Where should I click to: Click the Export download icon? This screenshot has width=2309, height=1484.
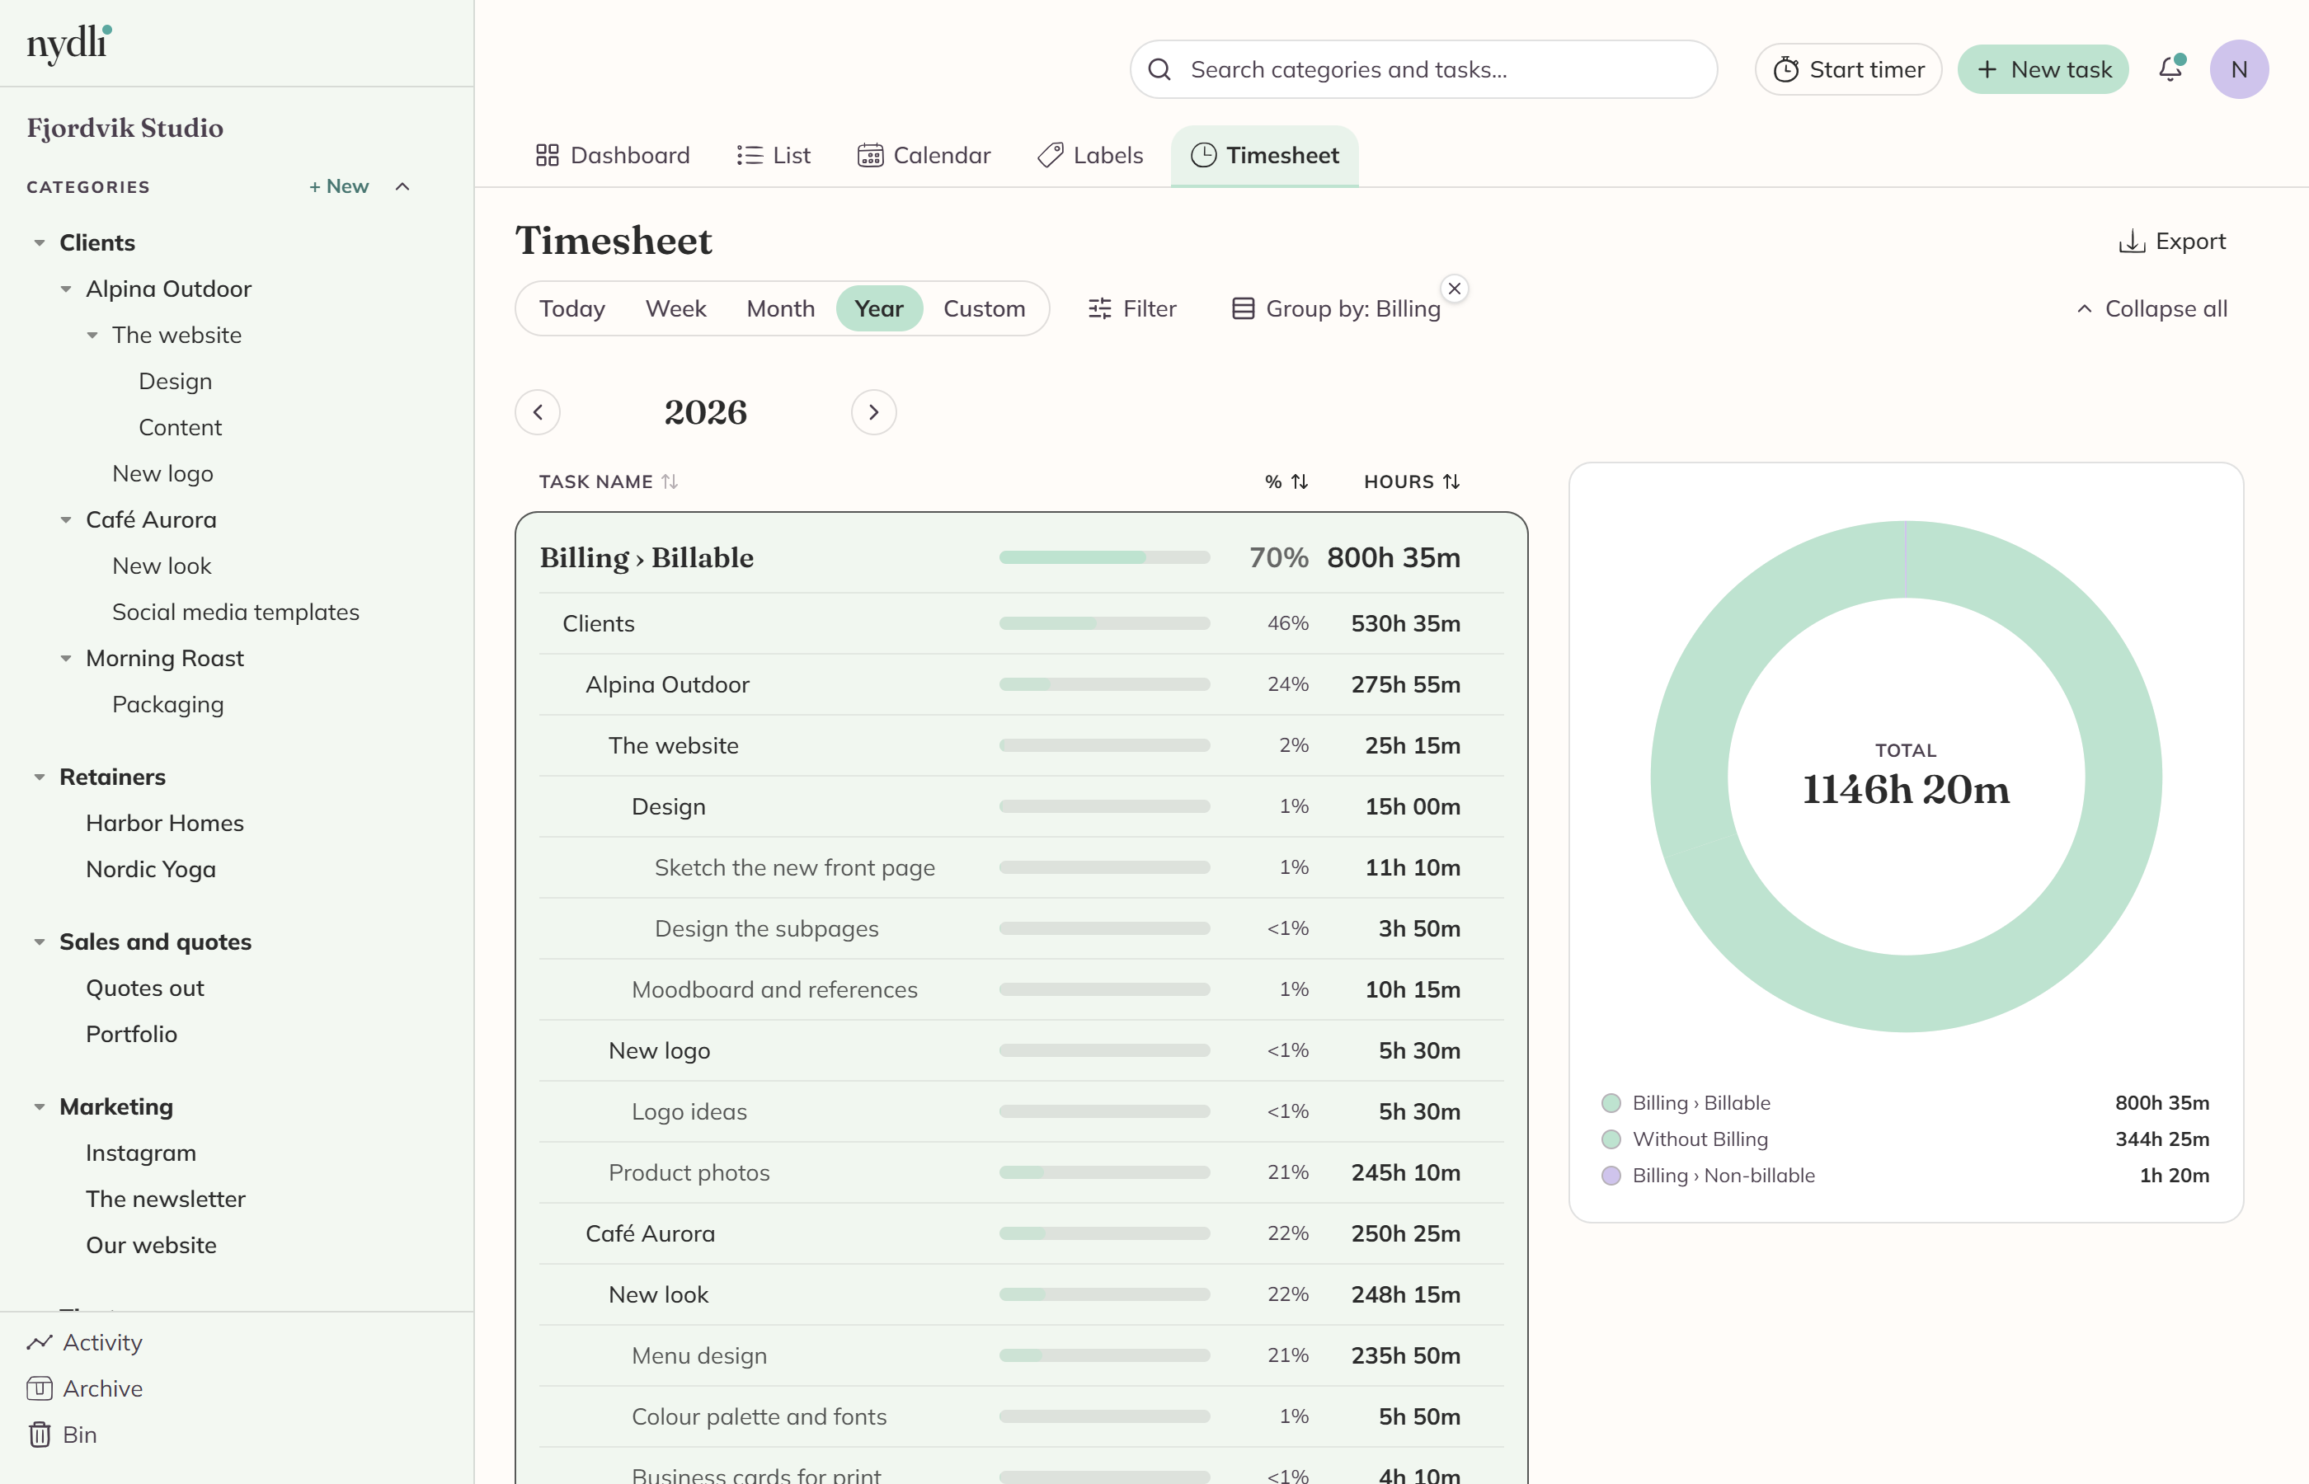coord(2132,241)
